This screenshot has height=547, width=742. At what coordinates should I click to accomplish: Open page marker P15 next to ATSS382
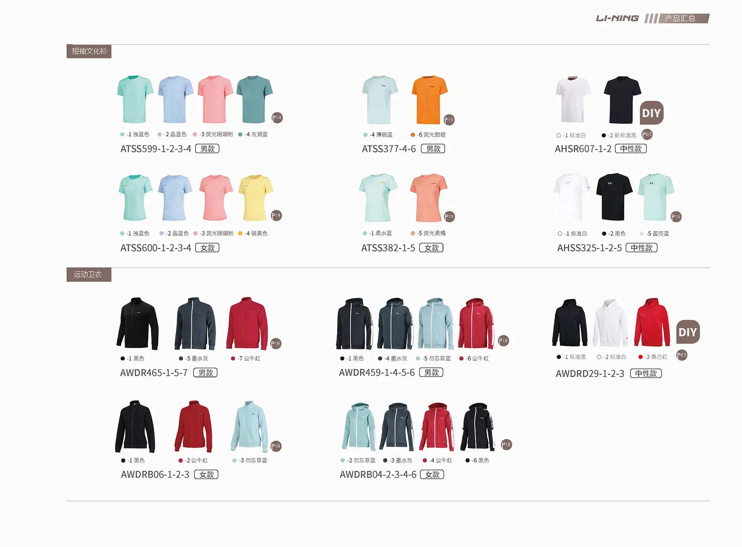point(449,217)
